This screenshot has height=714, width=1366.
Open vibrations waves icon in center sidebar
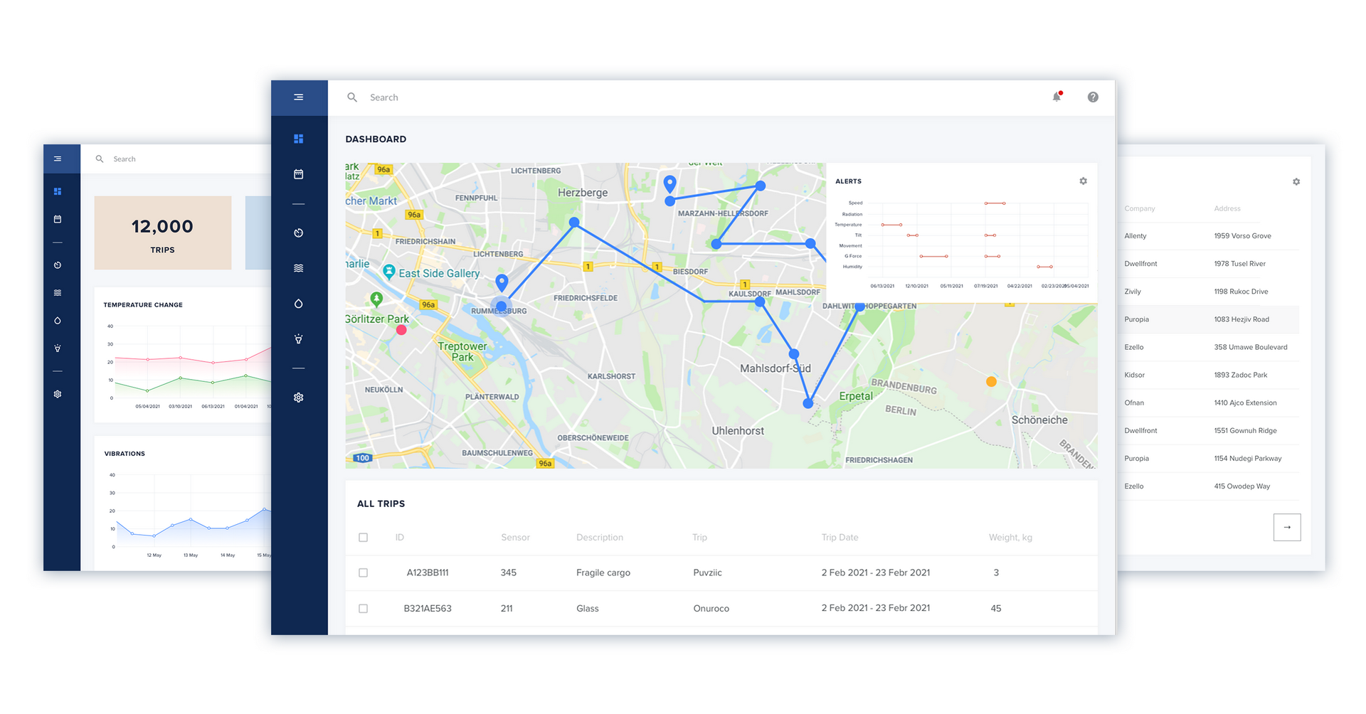pyautogui.click(x=299, y=268)
